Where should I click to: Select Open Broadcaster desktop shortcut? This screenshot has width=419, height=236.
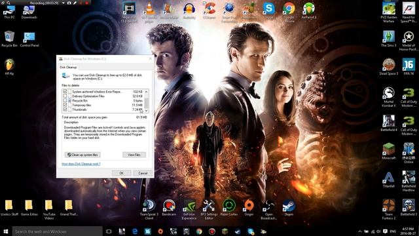[x=269, y=210]
